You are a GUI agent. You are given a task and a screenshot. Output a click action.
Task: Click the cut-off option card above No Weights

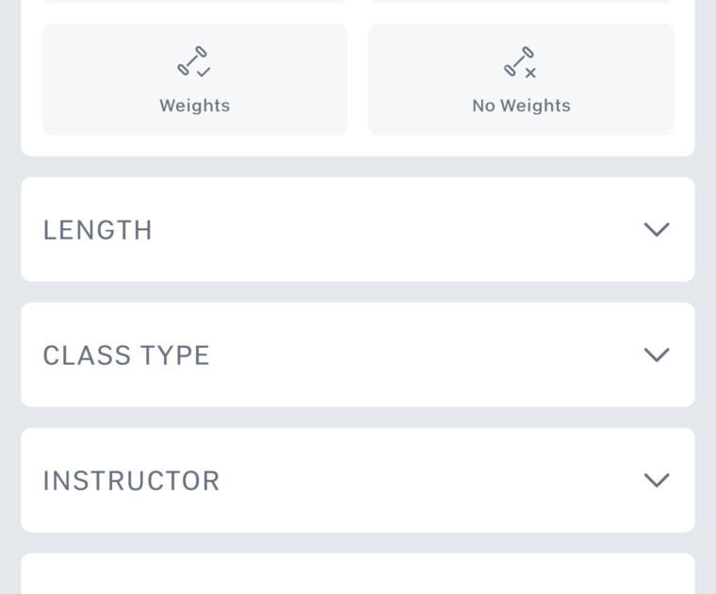click(x=521, y=1)
